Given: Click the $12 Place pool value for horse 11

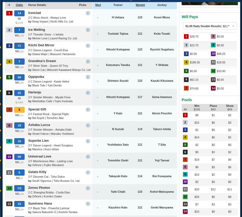Looking at the screenshot, I should point(213,189).
